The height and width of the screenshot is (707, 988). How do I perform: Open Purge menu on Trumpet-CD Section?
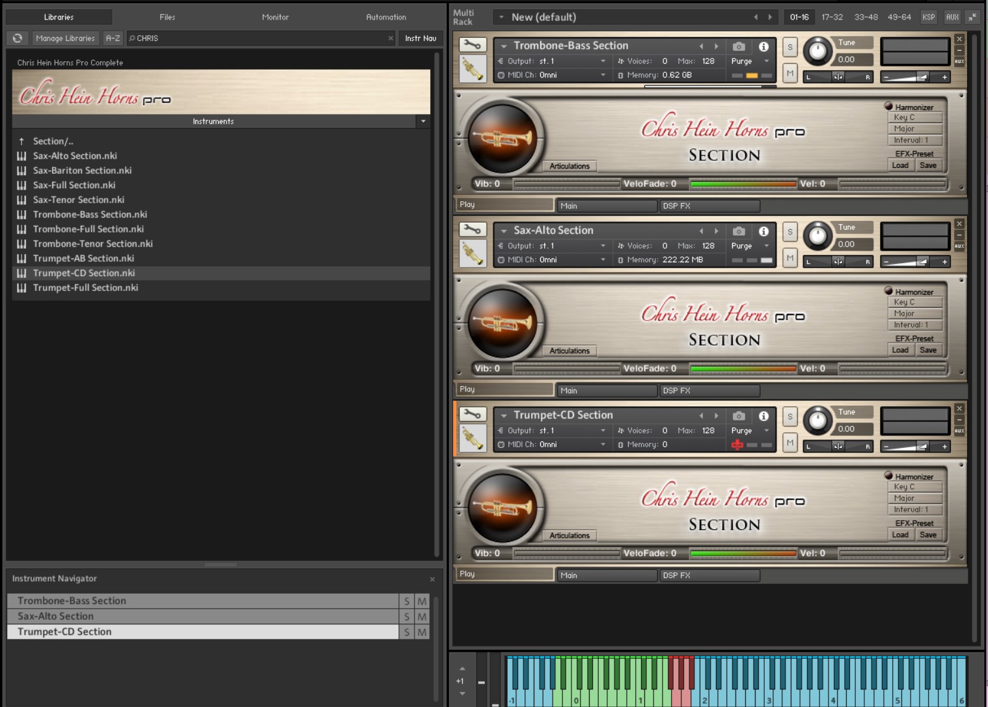tap(750, 430)
